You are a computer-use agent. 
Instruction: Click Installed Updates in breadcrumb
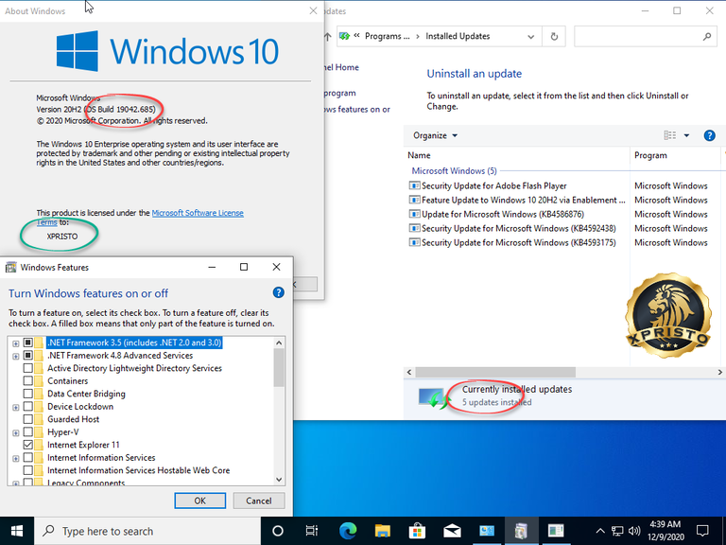(458, 36)
